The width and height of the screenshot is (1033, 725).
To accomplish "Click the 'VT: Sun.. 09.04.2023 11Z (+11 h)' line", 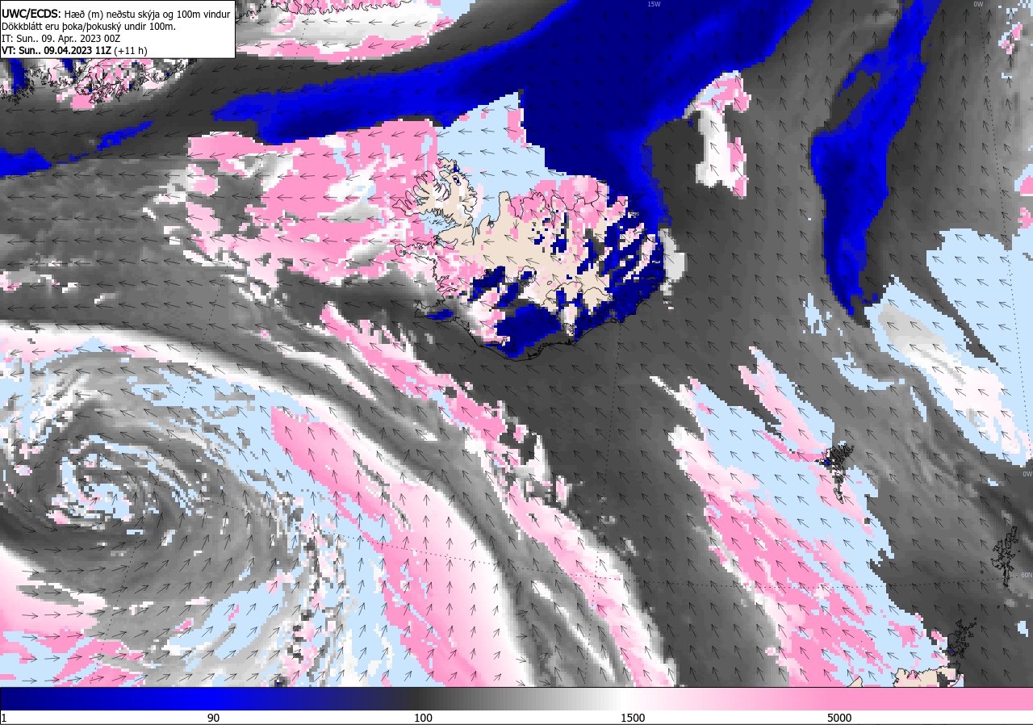I will pyautogui.click(x=74, y=50).
